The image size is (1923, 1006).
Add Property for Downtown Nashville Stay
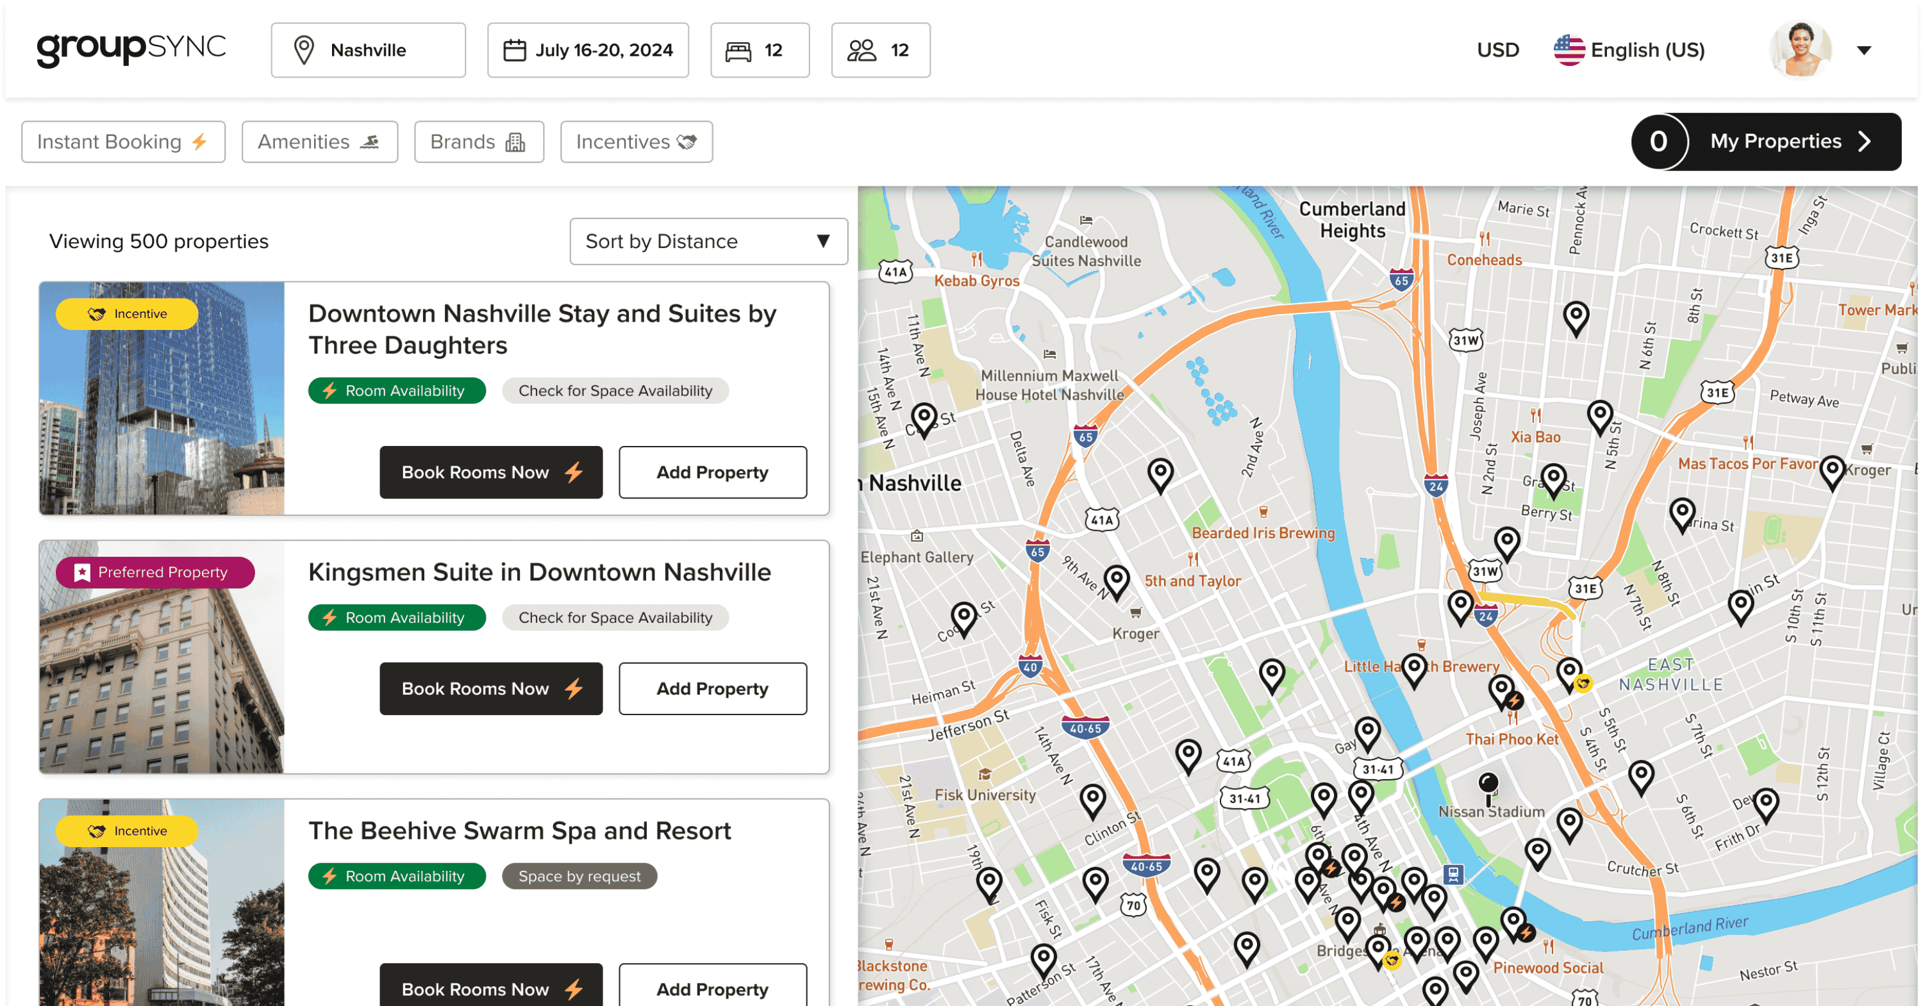[712, 472]
